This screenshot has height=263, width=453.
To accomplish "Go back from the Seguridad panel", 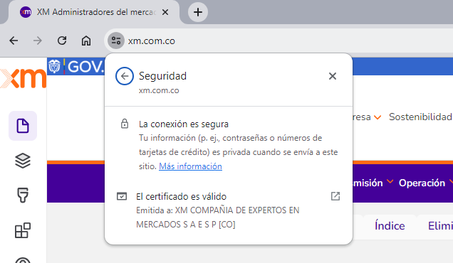I will coord(125,76).
